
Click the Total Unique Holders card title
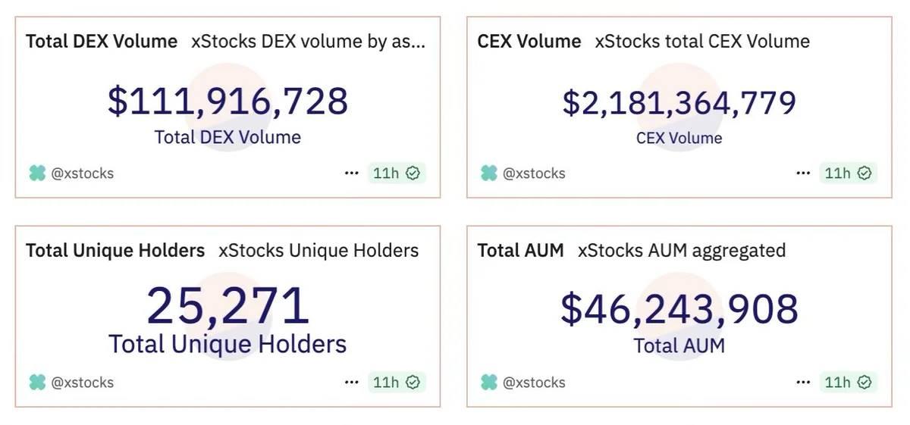tap(115, 250)
